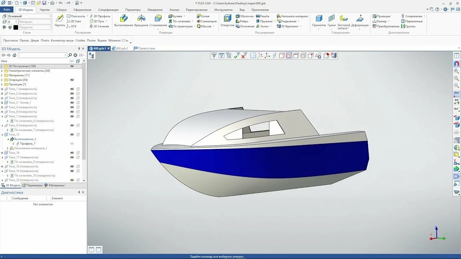This screenshot has width=461, height=259.
Task: Select the Выталкивание extrusion tool
Action: [124, 21]
